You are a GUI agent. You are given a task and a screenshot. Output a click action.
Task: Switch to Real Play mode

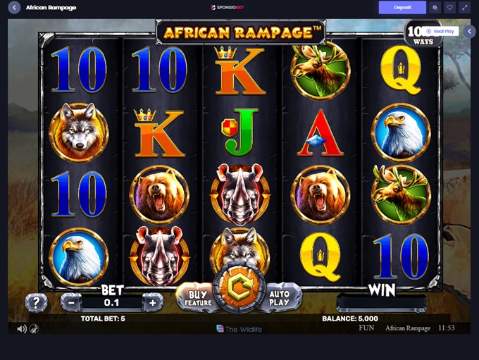tap(441, 31)
